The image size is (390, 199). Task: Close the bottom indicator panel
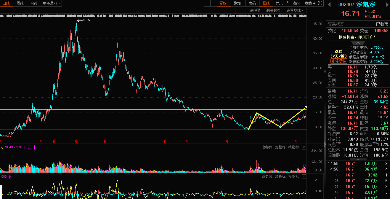point(304,176)
